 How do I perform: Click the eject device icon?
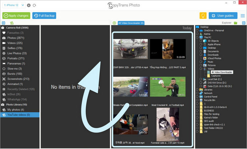coord(29,5)
